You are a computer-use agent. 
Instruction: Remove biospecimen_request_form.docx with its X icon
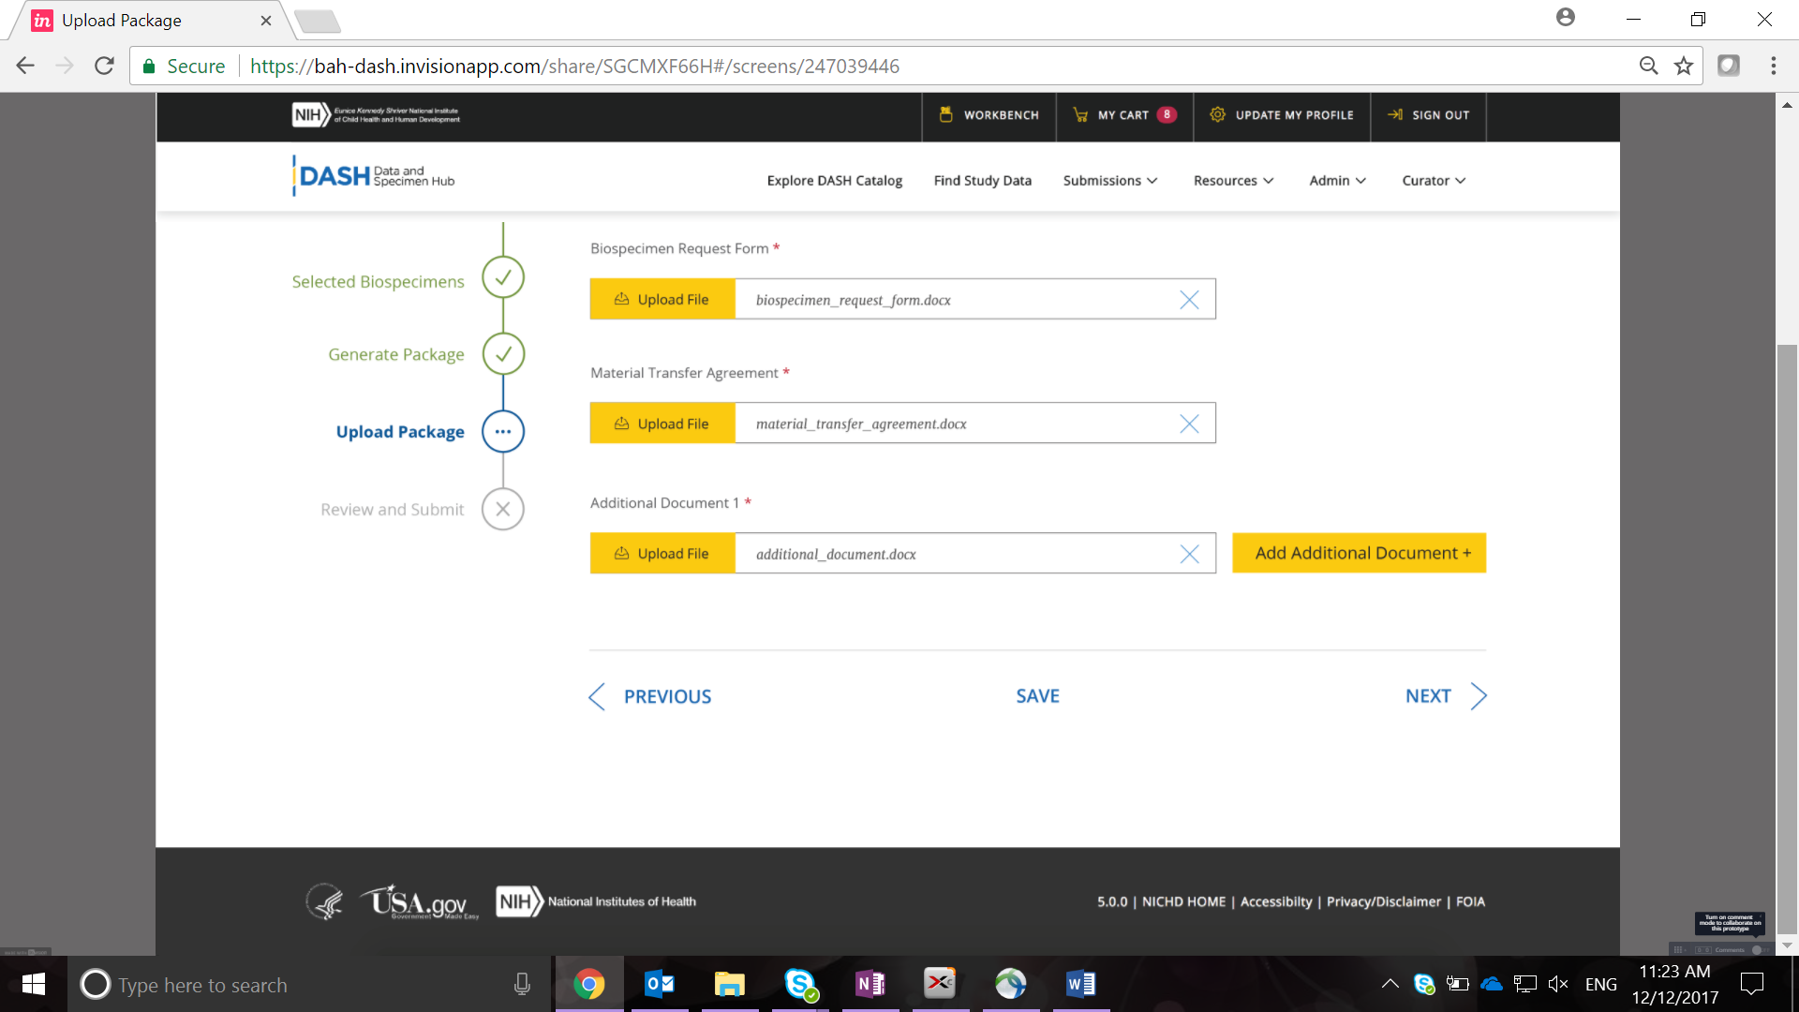(x=1189, y=300)
